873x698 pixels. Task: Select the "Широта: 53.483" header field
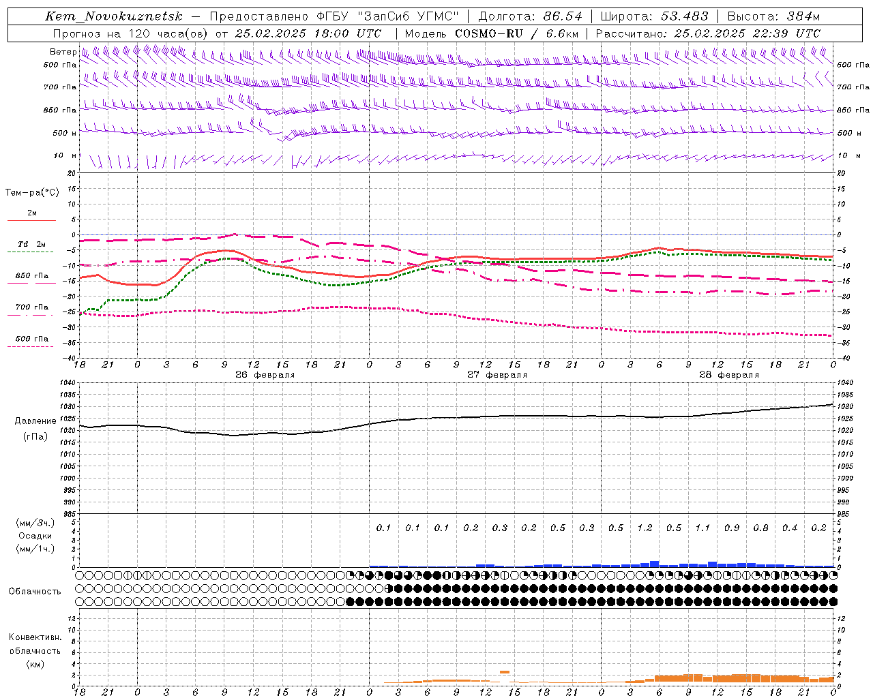(x=655, y=16)
